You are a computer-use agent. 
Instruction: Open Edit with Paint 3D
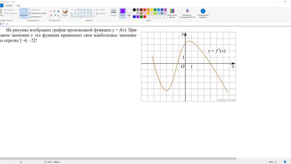[187, 13]
